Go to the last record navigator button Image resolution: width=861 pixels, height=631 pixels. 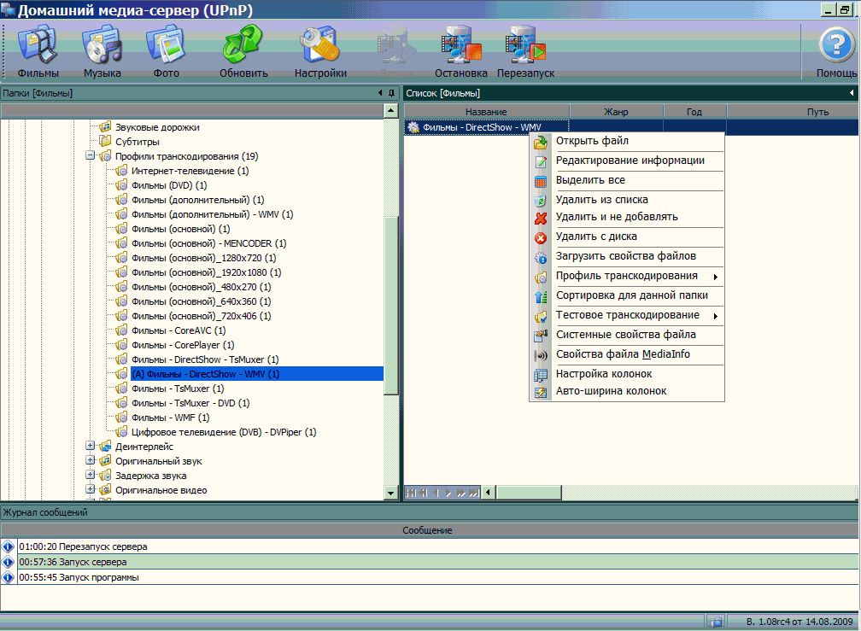473,493
